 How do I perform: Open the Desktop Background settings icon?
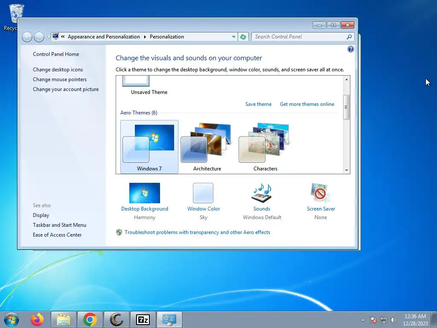coord(144,193)
